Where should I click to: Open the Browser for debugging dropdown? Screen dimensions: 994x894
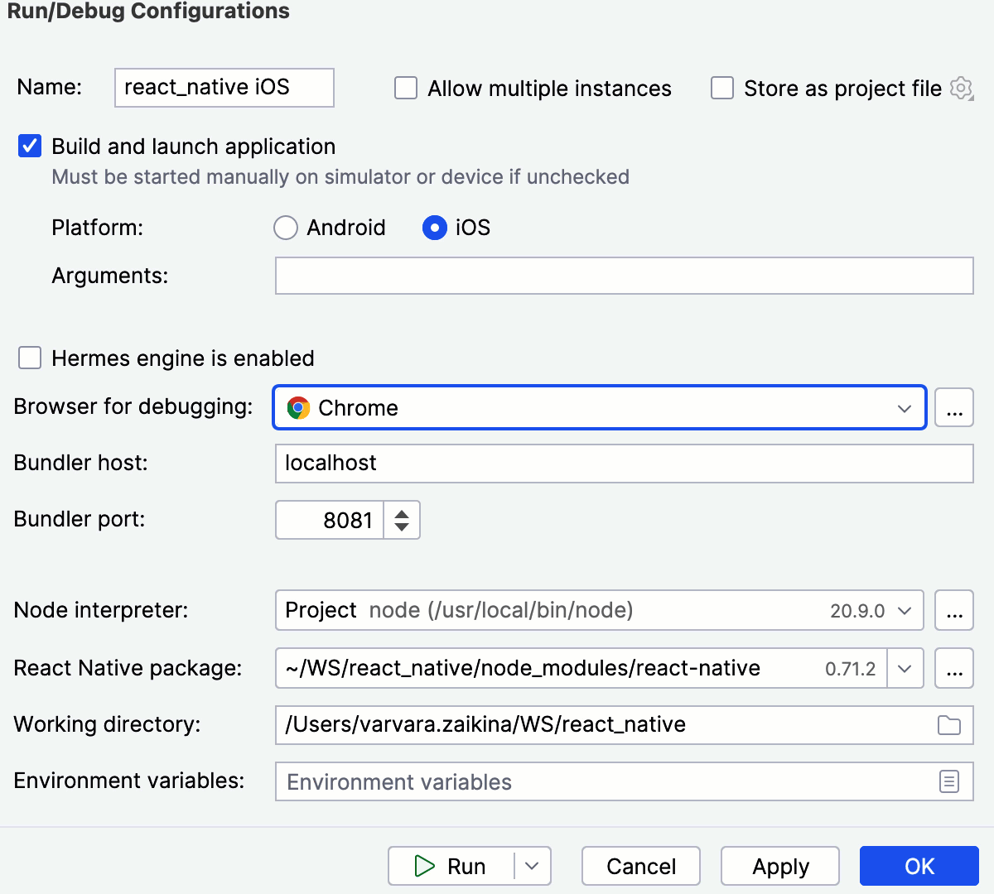pyautogui.click(x=903, y=407)
